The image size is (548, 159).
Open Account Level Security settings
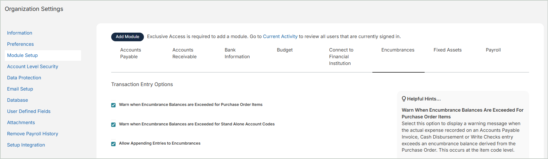[32, 67]
